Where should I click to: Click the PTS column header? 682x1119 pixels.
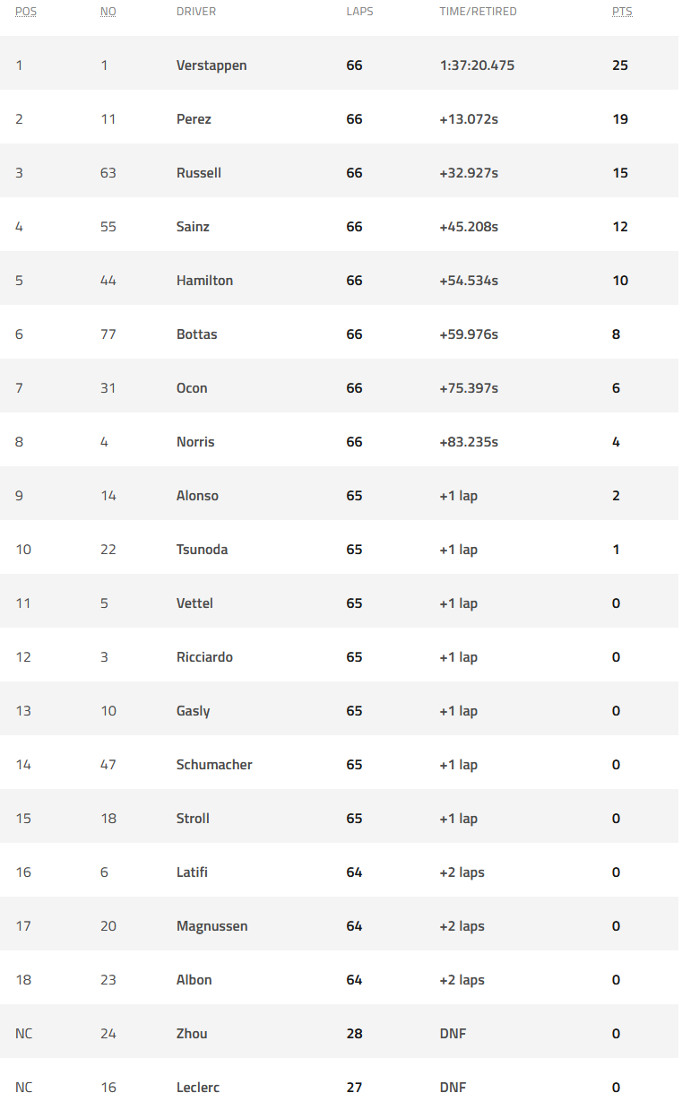tap(622, 12)
